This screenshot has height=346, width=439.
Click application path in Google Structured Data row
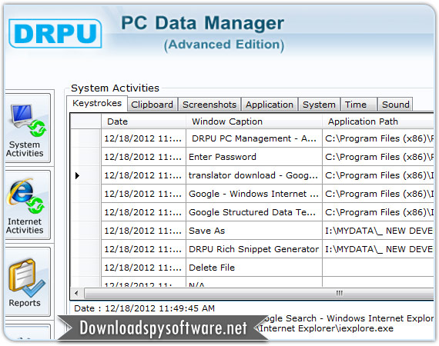tap(378, 212)
